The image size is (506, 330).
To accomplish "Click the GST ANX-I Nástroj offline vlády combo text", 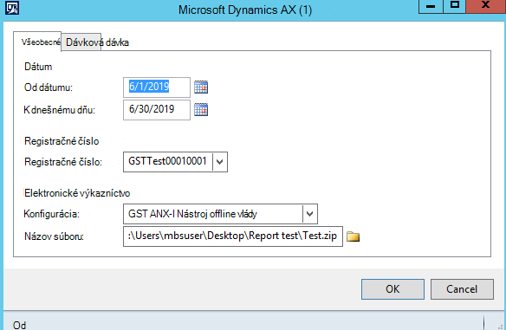I will click(x=192, y=214).
